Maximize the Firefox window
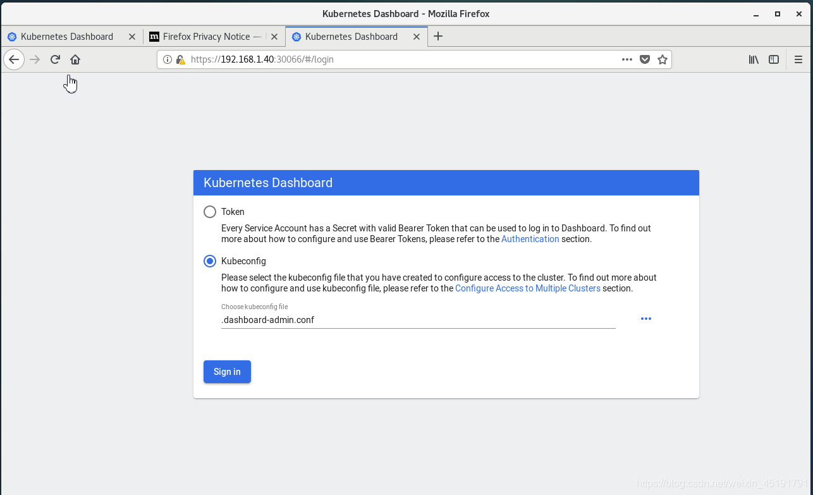The width and height of the screenshot is (813, 495). pos(778,13)
